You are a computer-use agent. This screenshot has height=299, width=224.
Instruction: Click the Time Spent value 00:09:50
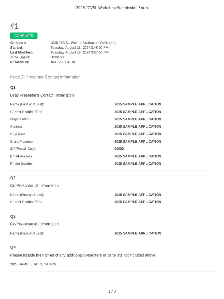[57, 57]
